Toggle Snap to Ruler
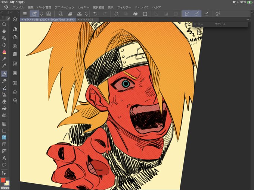Image resolution: width=254 pixels, height=190 pixels. coord(187,14)
